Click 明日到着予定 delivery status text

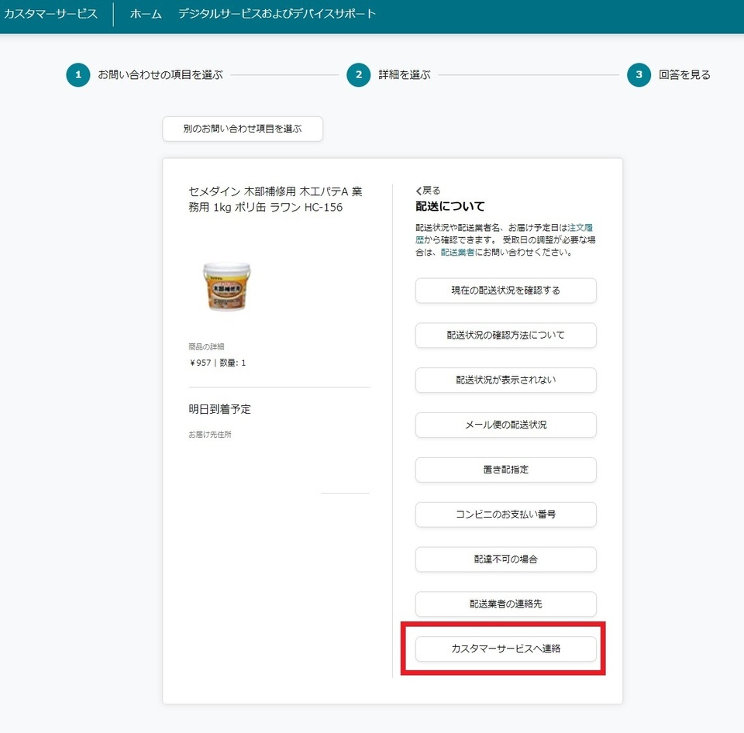click(219, 409)
